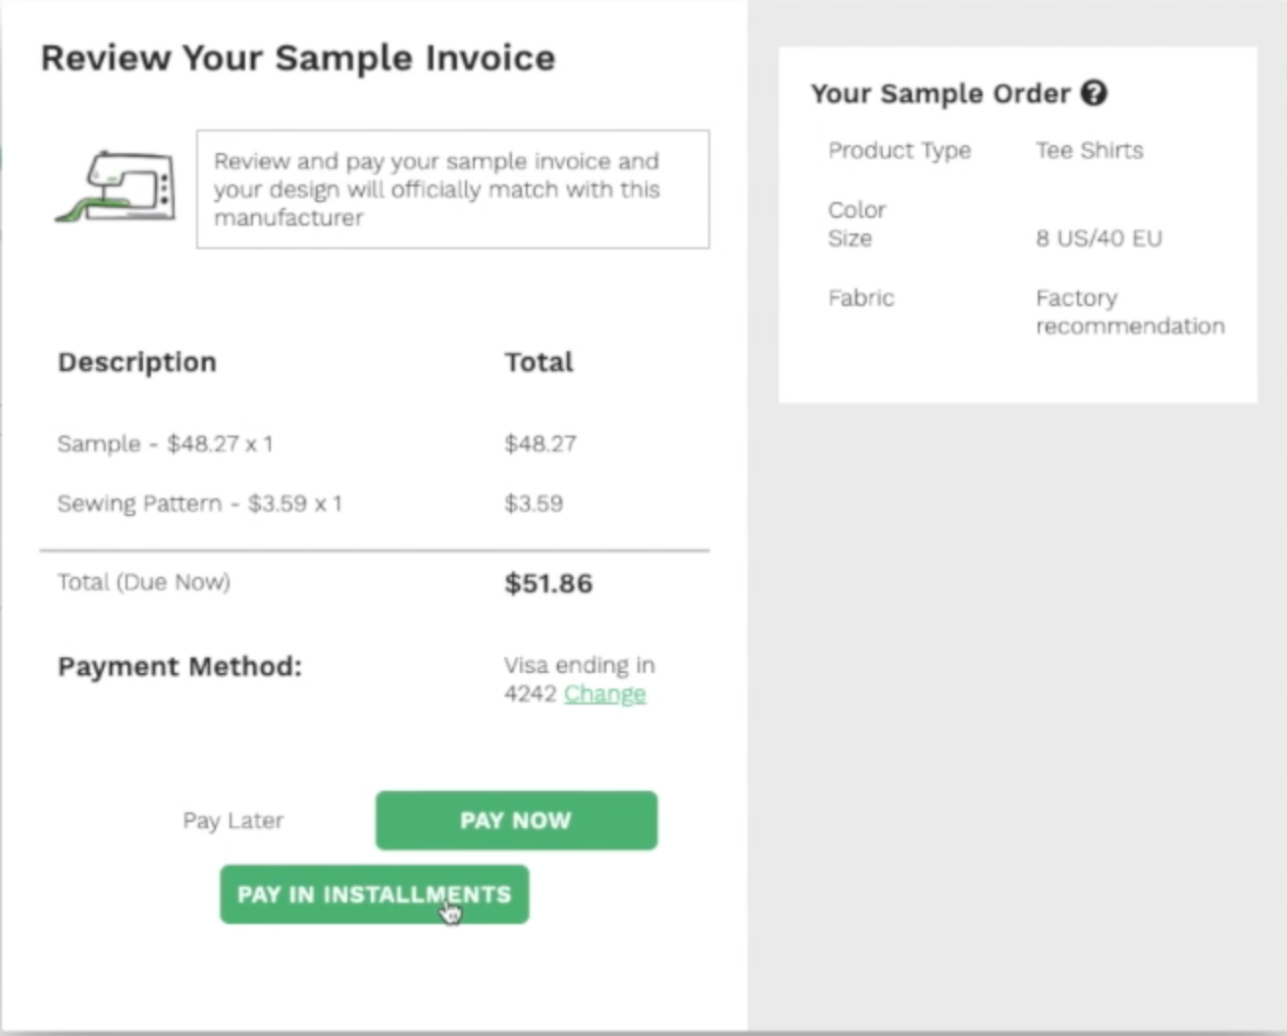Click the sewing machine icon
1287x1036 pixels.
tap(117, 186)
